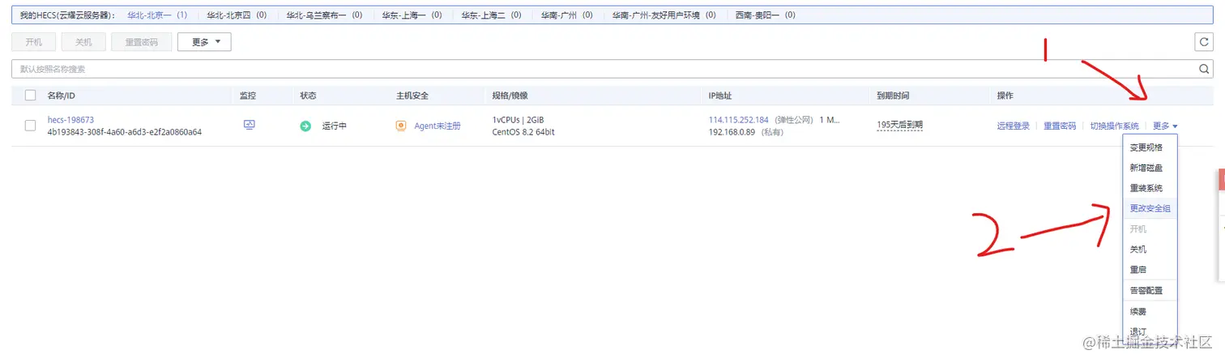Choose 续费 menu entry
The image size is (1225, 363).
coord(1138,312)
